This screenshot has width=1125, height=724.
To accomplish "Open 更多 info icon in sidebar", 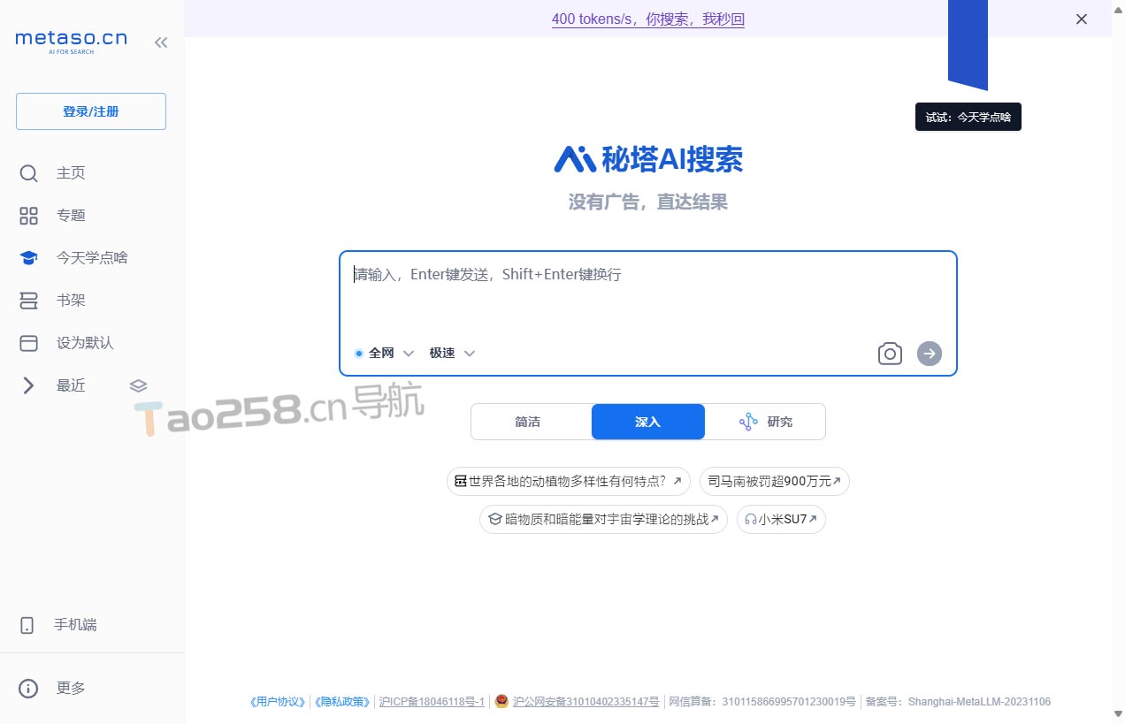I will [x=29, y=688].
